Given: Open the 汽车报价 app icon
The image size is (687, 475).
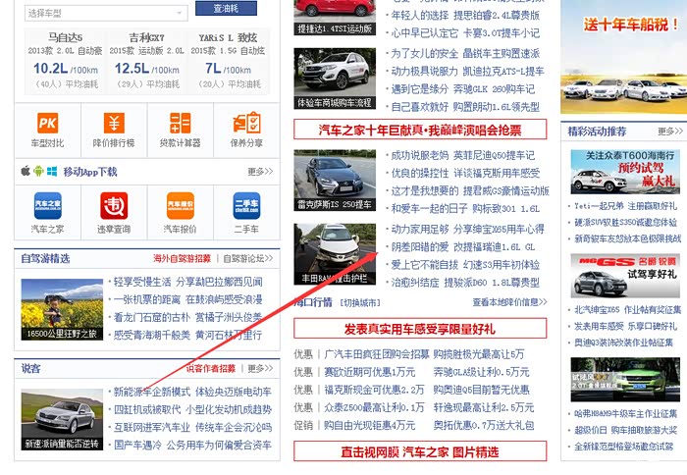Looking at the screenshot, I should 180,205.
